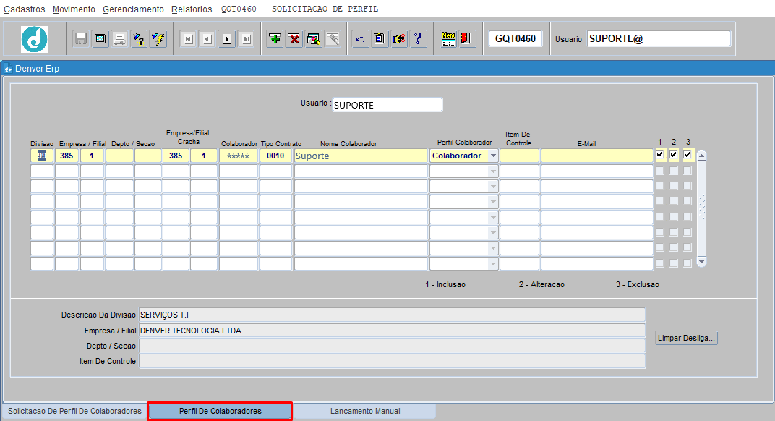Click the E-Mail cell in Suporte row

point(597,156)
